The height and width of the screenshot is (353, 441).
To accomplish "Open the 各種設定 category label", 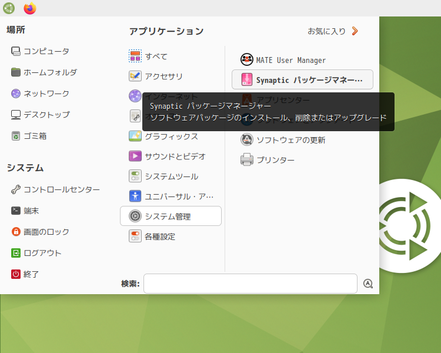I will (160, 237).
